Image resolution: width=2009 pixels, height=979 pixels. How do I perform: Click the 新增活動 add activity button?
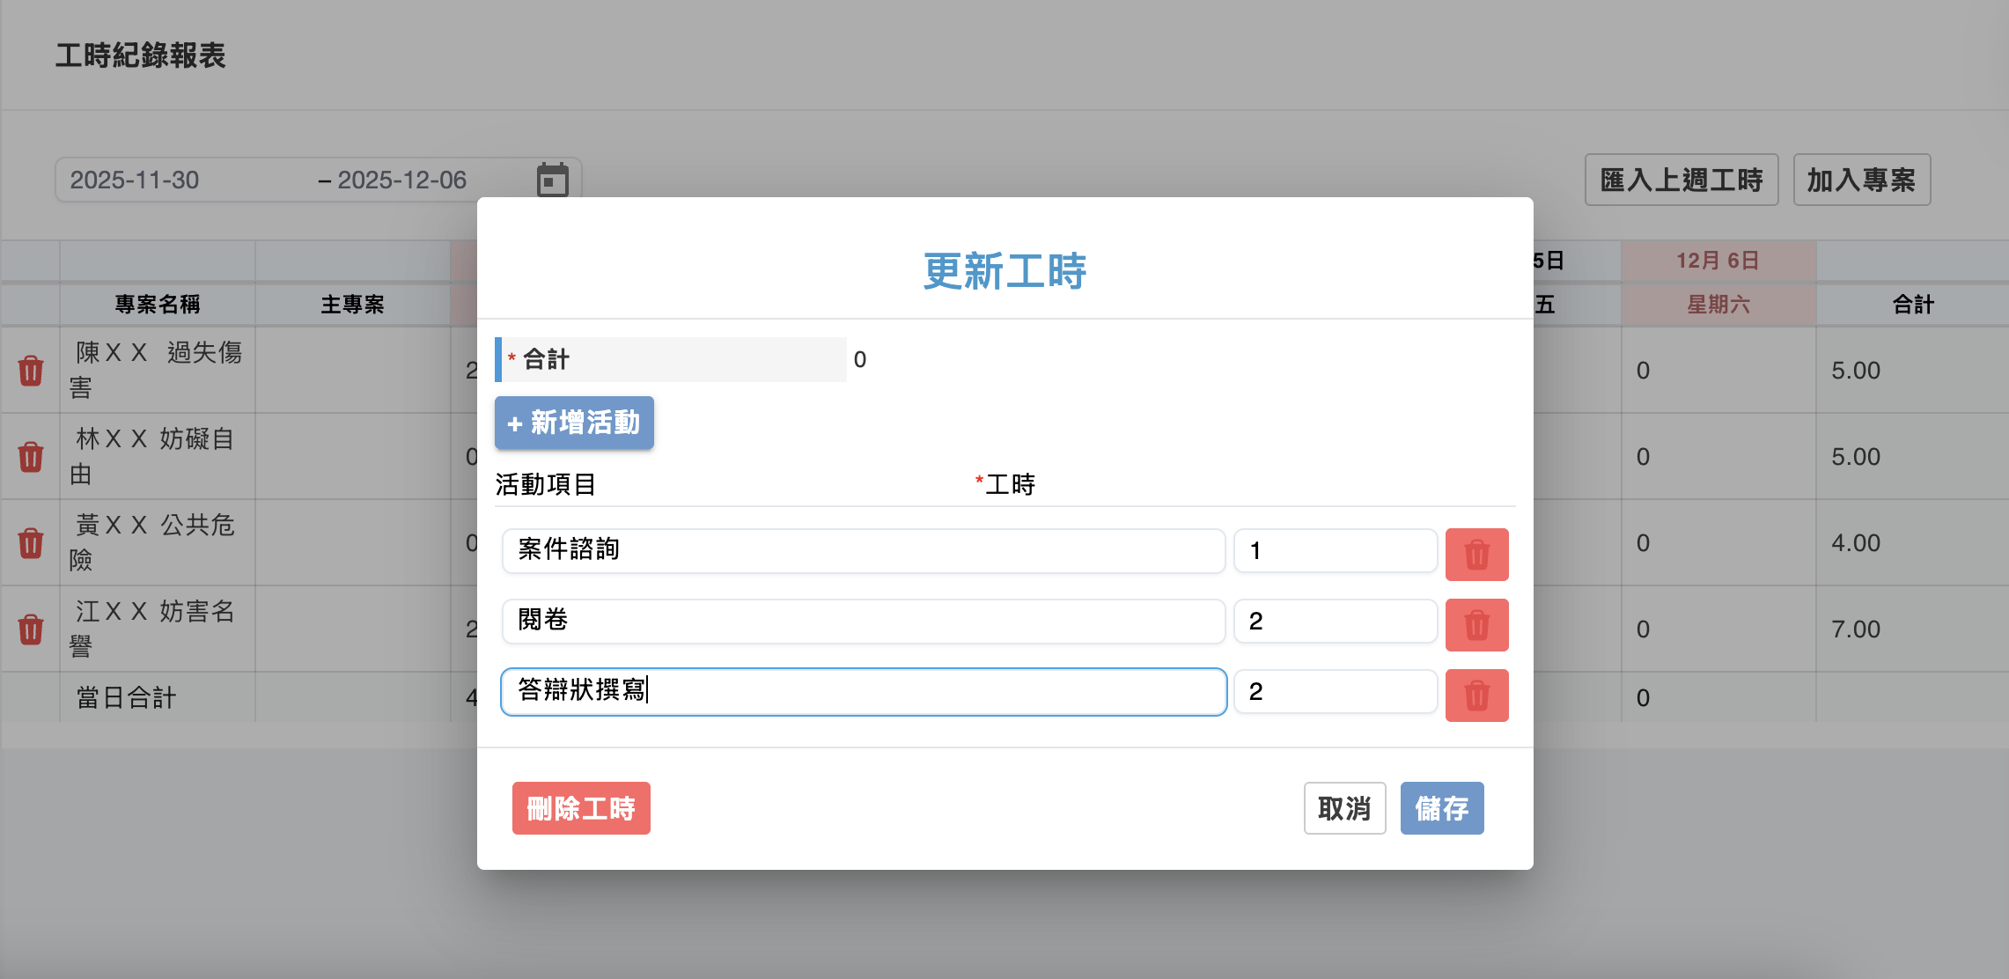[574, 423]
